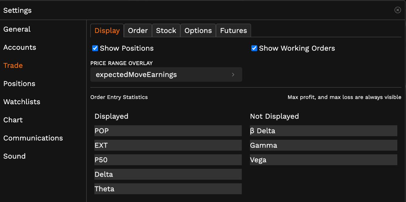406x202 pixels.
Task: Open the Price Range Overlay dropdown
Action: pyautogui.click(x=166, y=74)
